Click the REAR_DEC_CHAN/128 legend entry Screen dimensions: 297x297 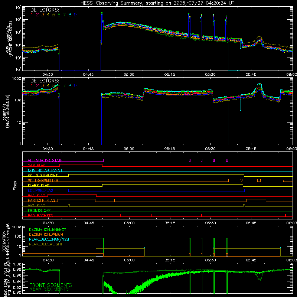[49, 239]
